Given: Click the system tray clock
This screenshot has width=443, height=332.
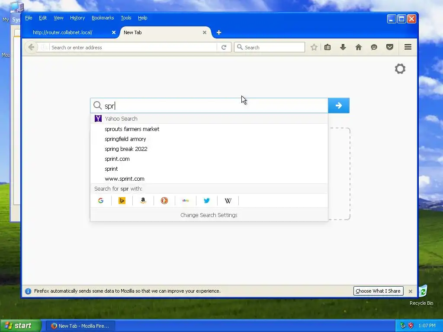Looking at the screenshot, I should pos(427,326).
